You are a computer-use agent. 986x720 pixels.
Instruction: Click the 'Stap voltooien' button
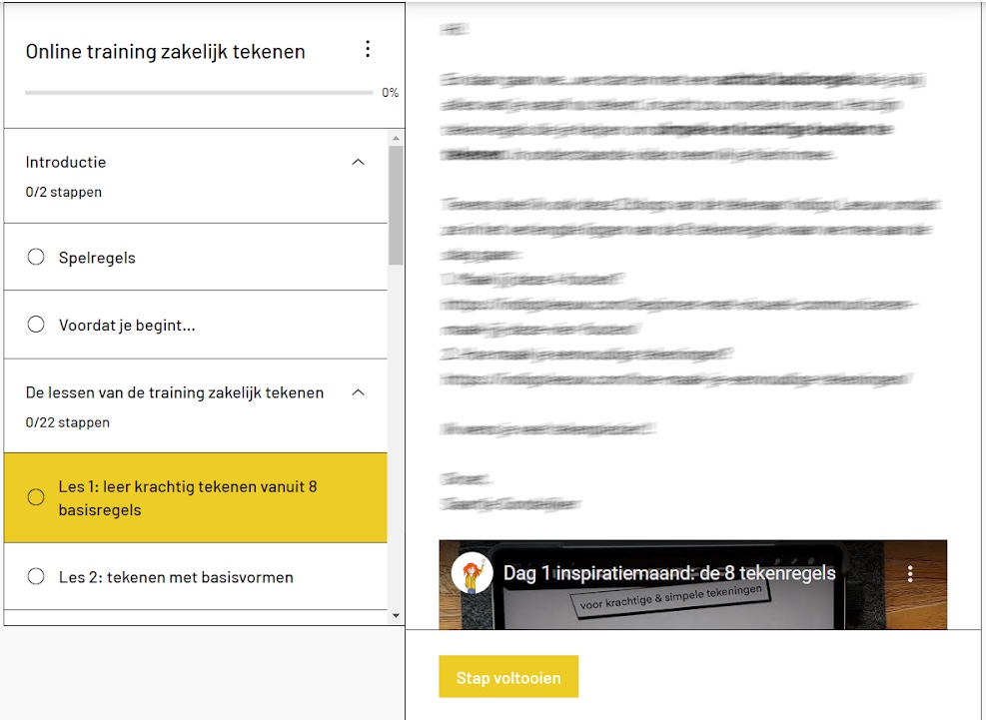tap(507, 676)
